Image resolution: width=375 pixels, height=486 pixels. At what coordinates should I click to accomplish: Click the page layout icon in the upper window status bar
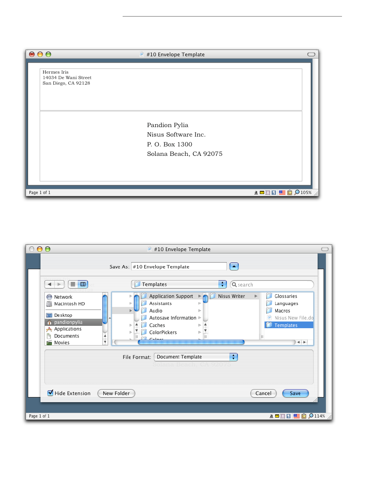point(268,192)
